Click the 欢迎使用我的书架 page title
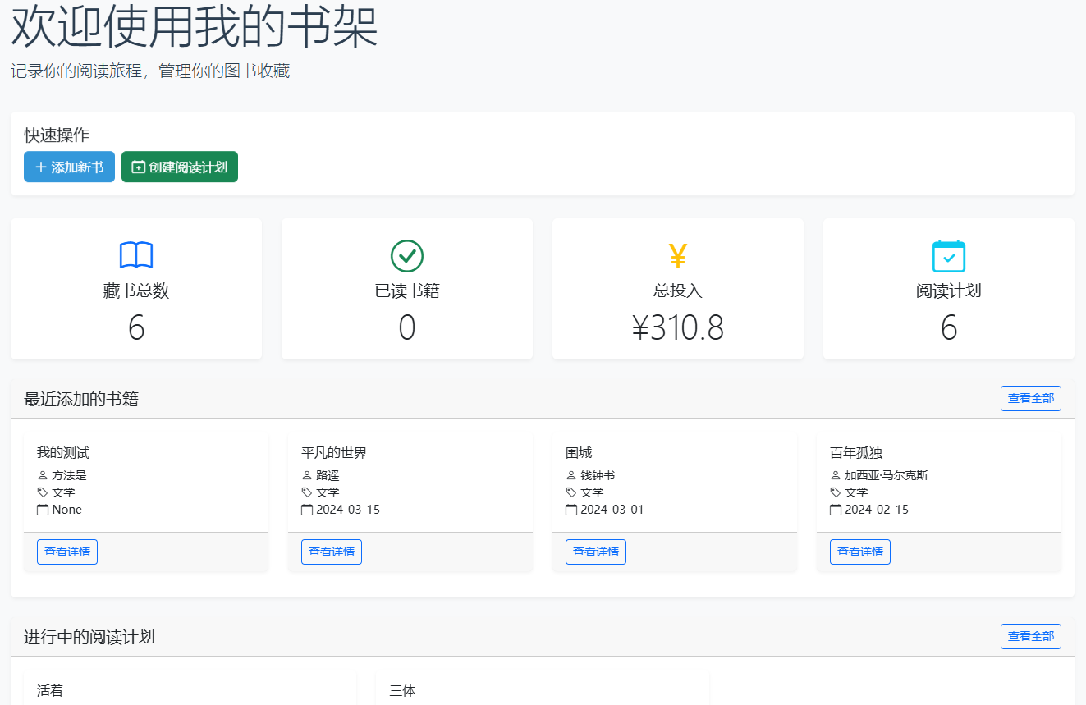1086x705 pixels. pyautogui.click(x=195, y=26)
